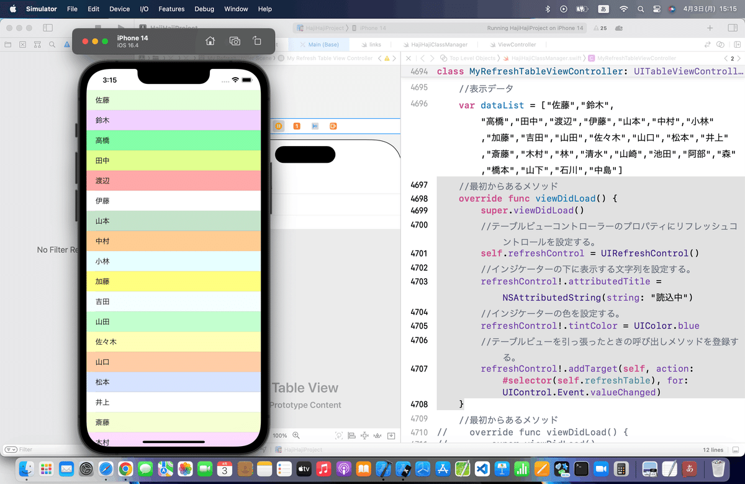Open Google Chrome from the Dock
The height and width of the screenshot is (484, 745).
point(125,468)
